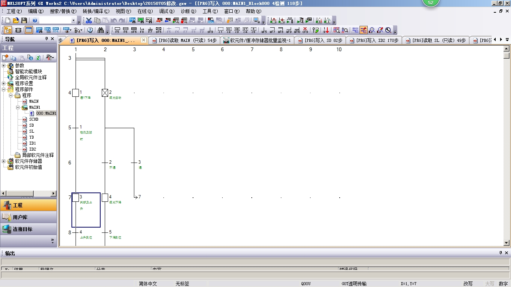Switch to the [PRG]读取 MAIN (只读) 54步 tab
Screen dimensions: 511x287
tap(184, 40)
